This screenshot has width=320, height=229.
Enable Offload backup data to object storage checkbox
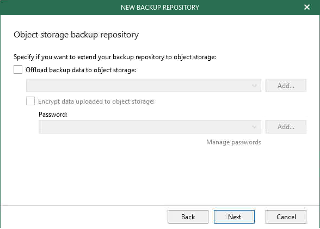click(x=18, y=69)
